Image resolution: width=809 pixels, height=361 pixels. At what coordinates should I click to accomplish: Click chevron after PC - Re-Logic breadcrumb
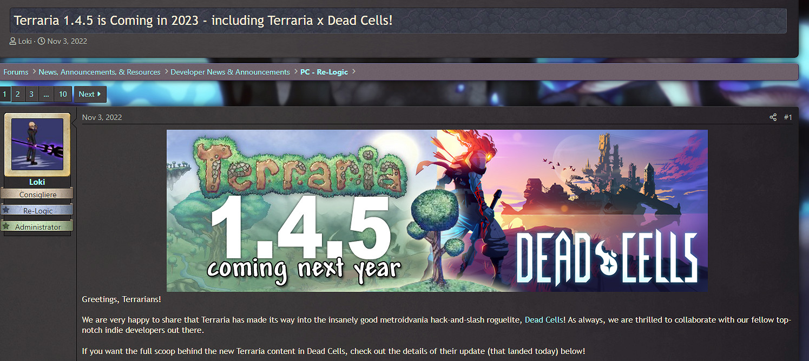[x=354, y=72]
